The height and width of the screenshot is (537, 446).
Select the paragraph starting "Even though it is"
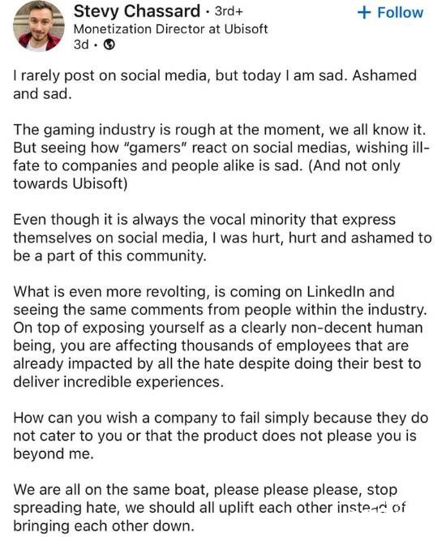coord(222,238)
